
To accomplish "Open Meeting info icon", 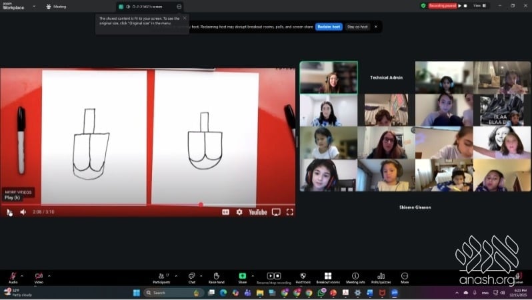I will point(355,275).
